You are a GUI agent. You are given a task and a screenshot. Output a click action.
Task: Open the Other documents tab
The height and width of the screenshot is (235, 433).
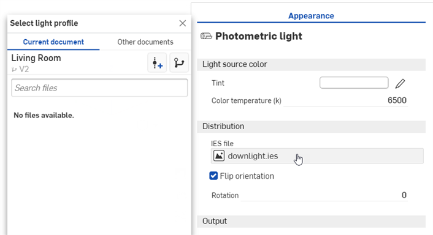point(145,42)
